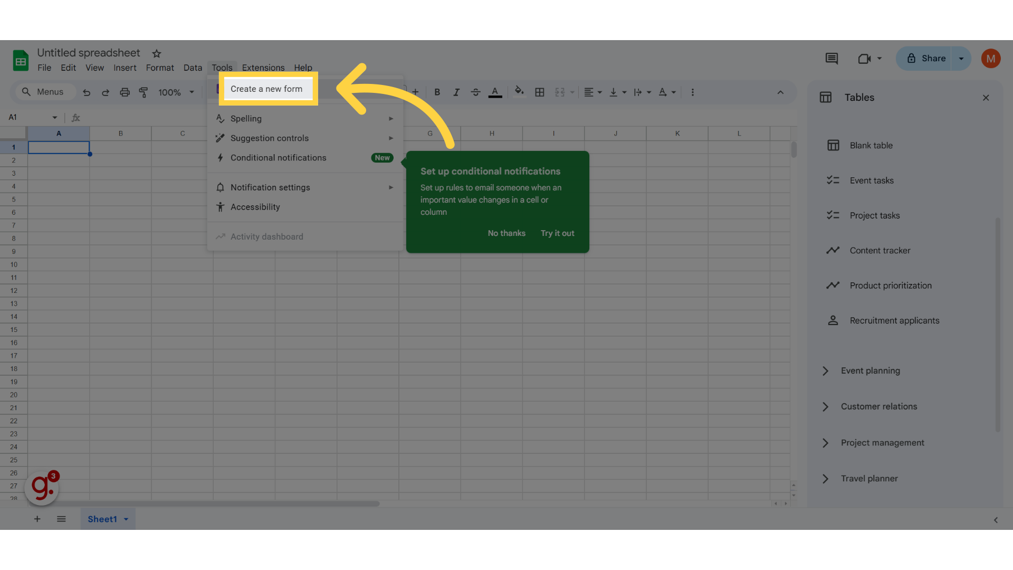Screen dimensions: 1013x570
Task: Open the 100% zoom dropdown
Action: 176,92
